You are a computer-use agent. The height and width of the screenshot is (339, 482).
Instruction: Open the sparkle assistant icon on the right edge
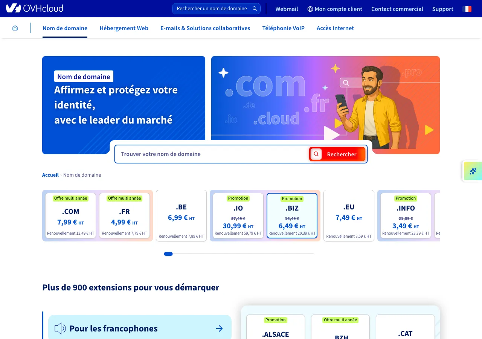click(473, 171)
